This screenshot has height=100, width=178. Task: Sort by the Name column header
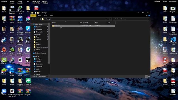[65, 23]
